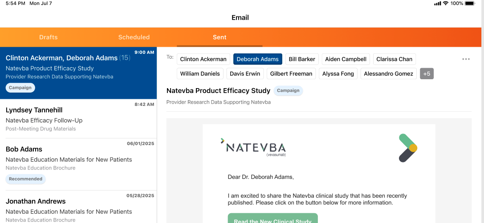Pick the Alessandro Gomez recipient chip
The width and height of the screenshot is (484, 223).
coord(388,73)
